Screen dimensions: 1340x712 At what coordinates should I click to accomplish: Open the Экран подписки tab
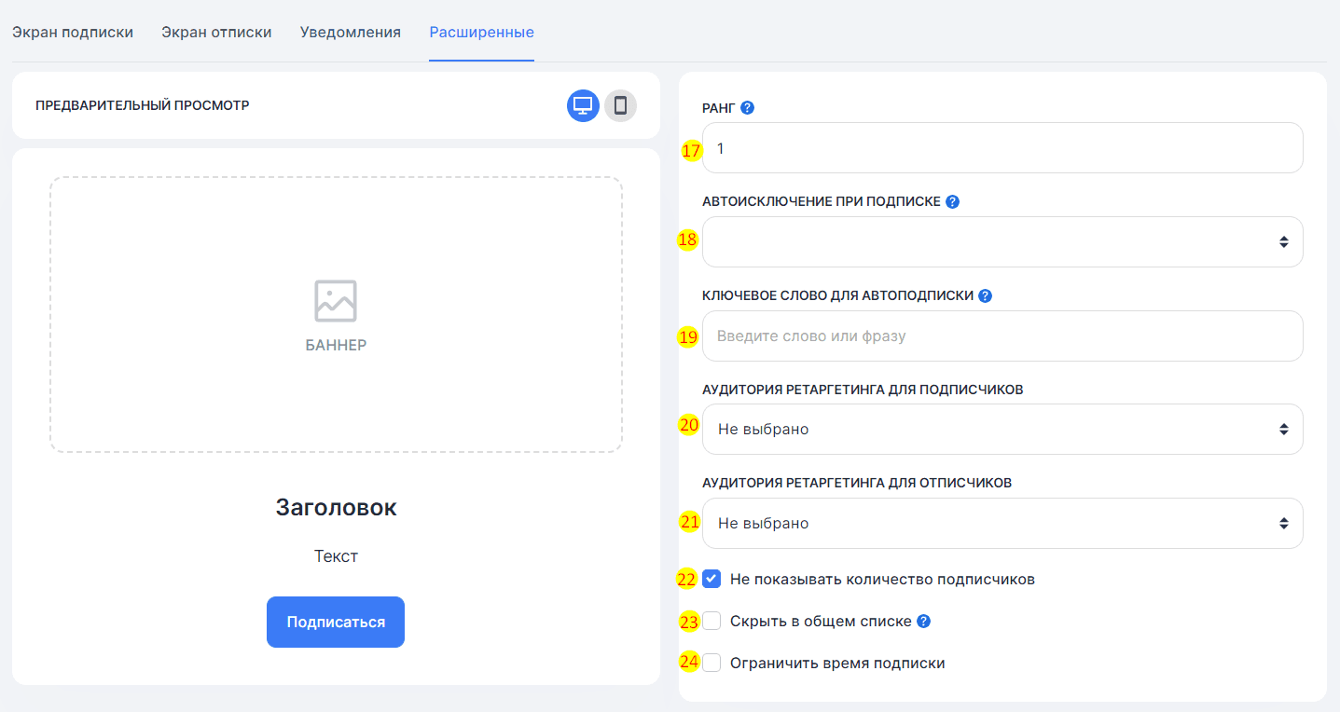(73, 33)
